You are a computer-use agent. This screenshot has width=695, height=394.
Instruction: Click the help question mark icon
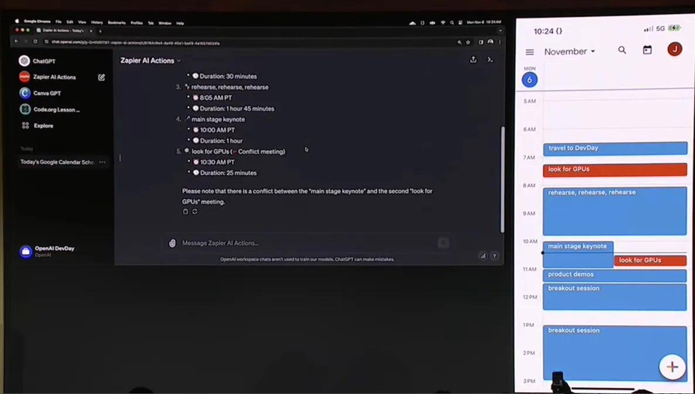click(x=494, y=255)
